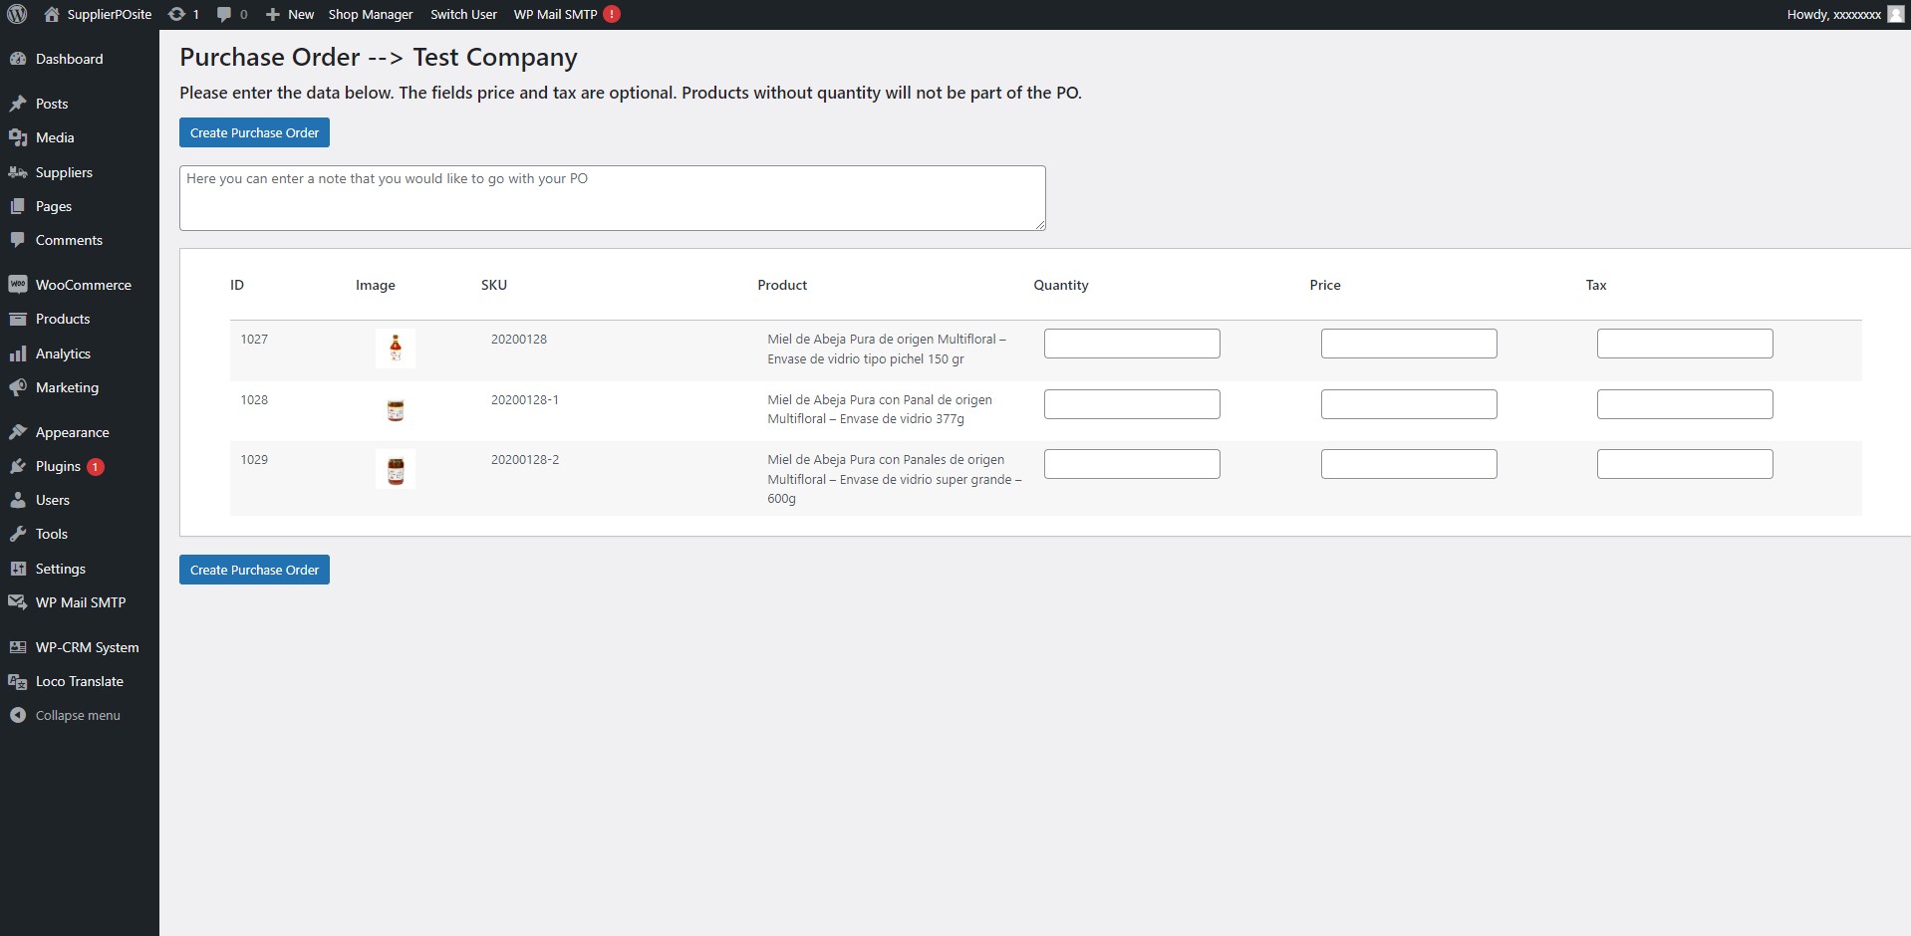This screenshot has height=936, width=1911.
Task: Click the WP Mail SMTP envelope icon in sidebar
Action: [x=18, y=602]
